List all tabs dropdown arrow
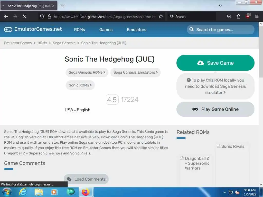263x197 pixels. click(220, 6)
